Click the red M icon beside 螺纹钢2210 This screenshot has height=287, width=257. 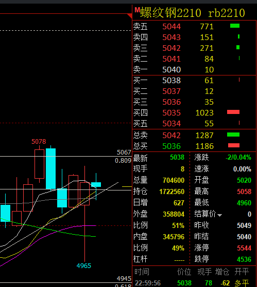pos(137,10)
